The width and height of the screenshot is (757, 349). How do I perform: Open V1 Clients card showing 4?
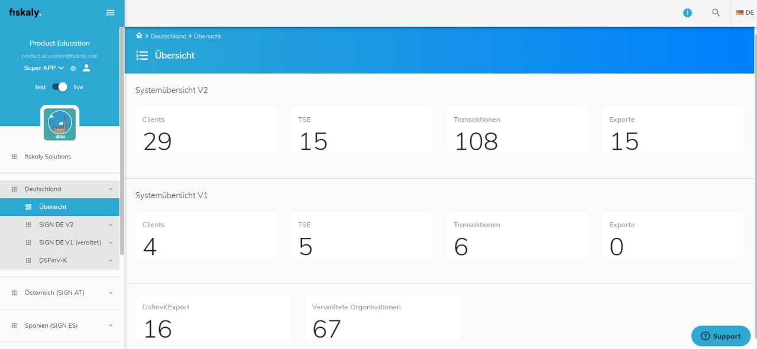tap(206, 235)
